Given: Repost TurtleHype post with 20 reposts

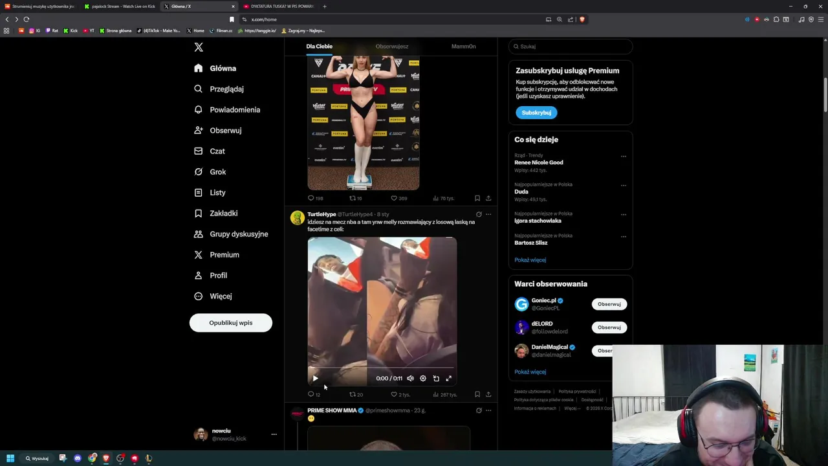Looking at the screenshot, I should click(x=356, y=394).
